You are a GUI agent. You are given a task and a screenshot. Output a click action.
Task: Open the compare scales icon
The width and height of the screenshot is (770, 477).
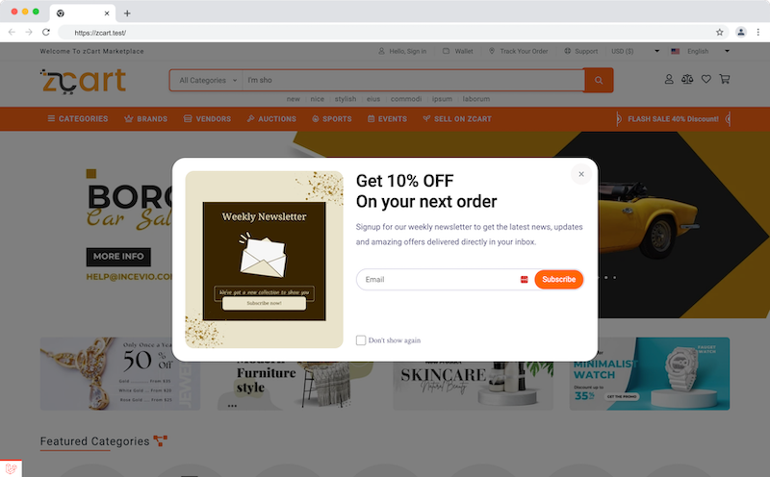(x=687, y=79)
